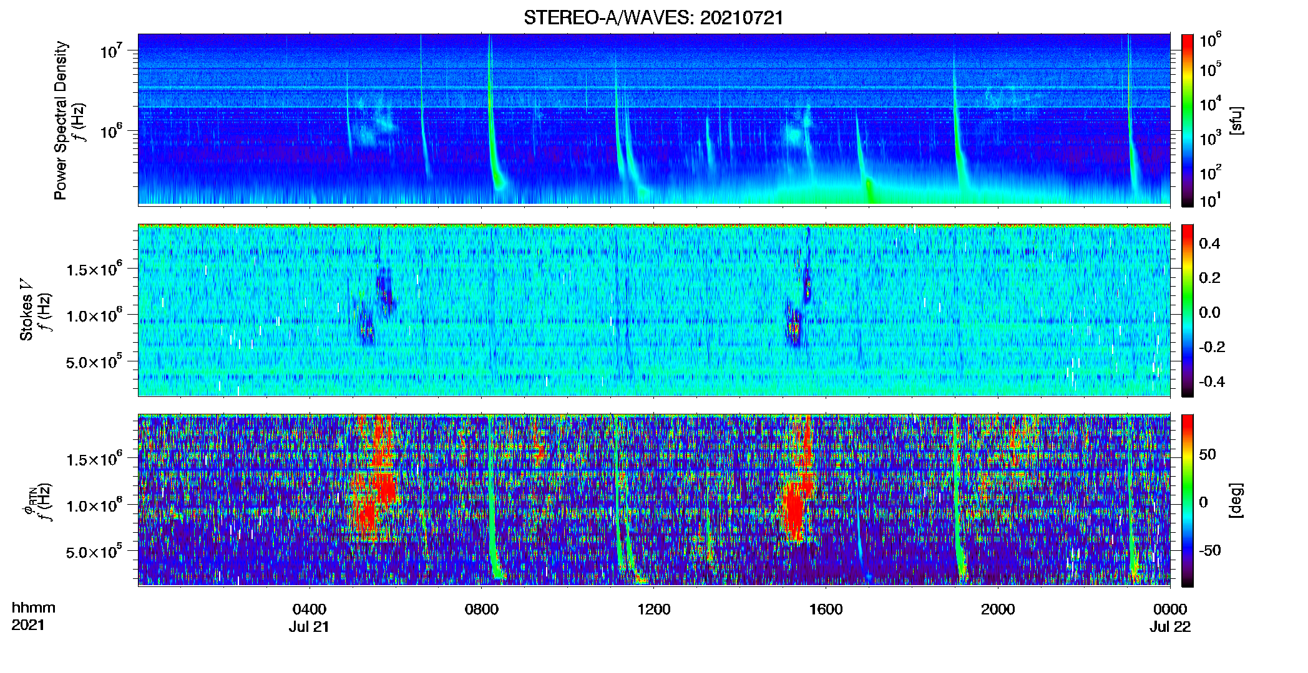Click the Jul 21 date label

tap(309, 627)
